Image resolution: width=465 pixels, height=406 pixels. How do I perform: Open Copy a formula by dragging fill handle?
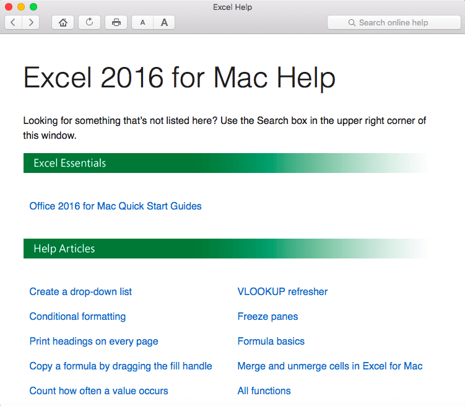tap(121, 366)
